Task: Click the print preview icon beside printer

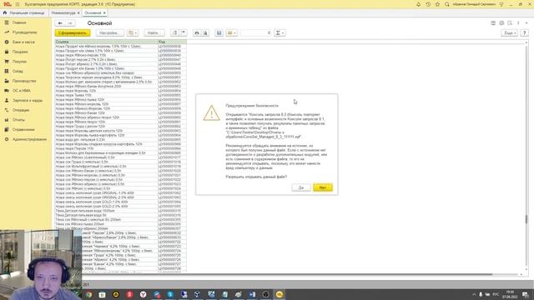Action: tap(205, 33)
